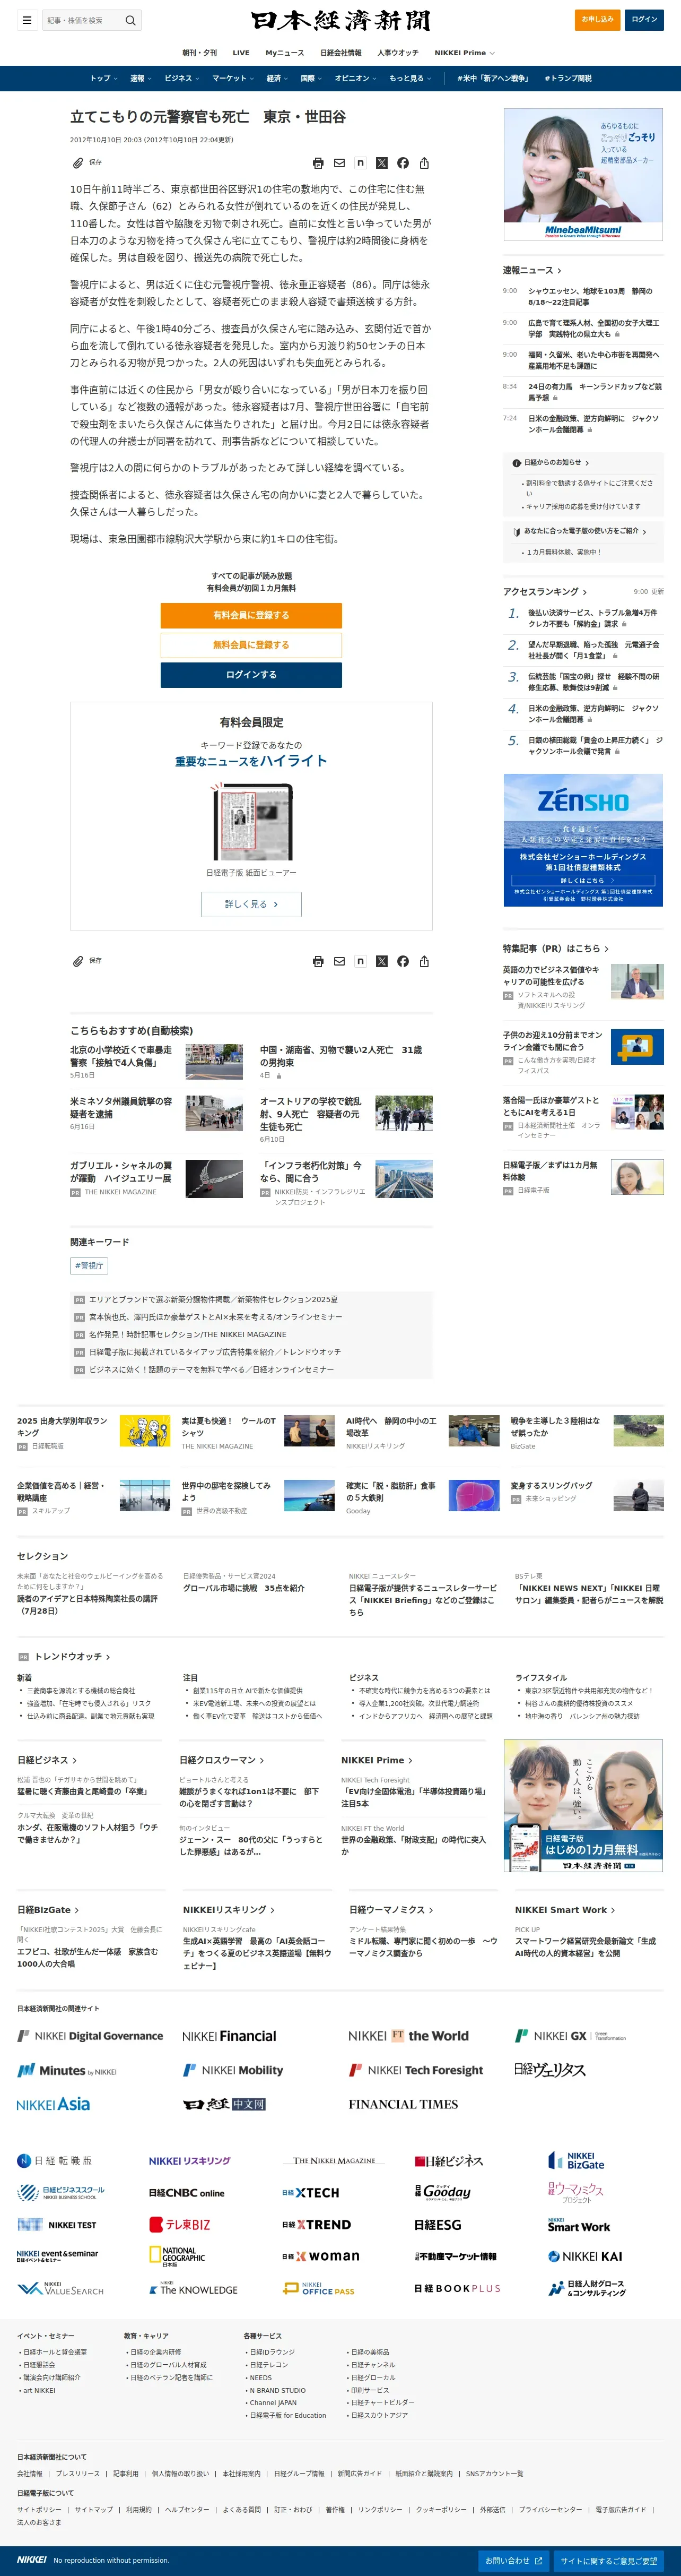Click サイトに関するご意見ご要望 footer button
681x2576 pixels.
[608, 2560]
